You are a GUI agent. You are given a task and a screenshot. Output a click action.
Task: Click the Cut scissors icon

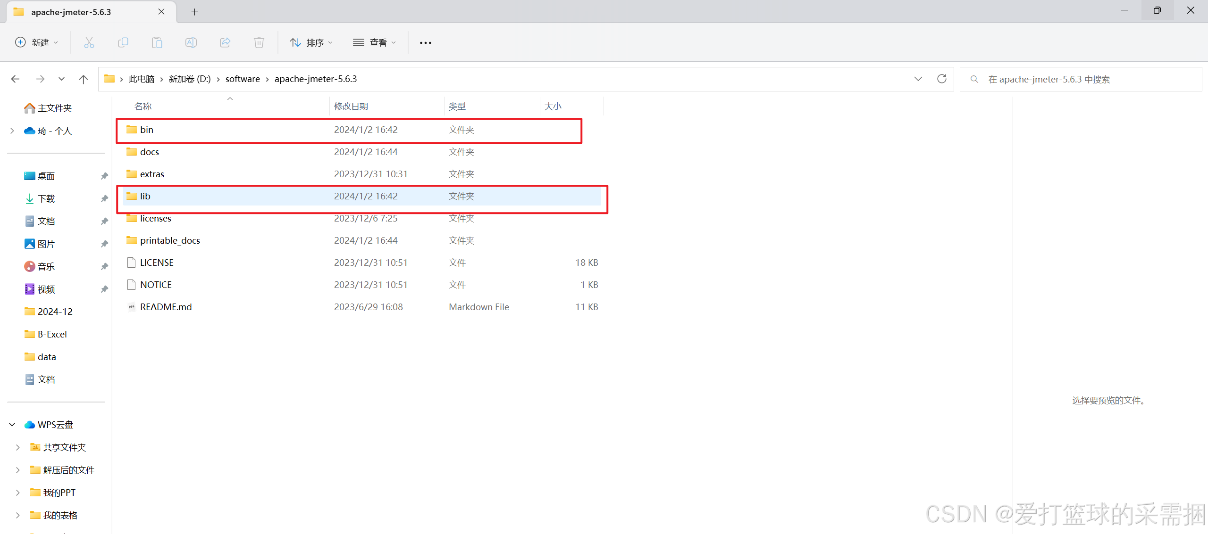(89, 42)
